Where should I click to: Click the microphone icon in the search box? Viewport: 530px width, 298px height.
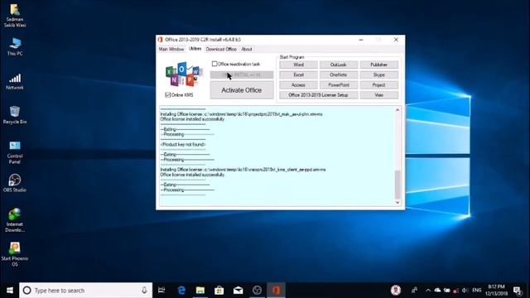[144, 291]
